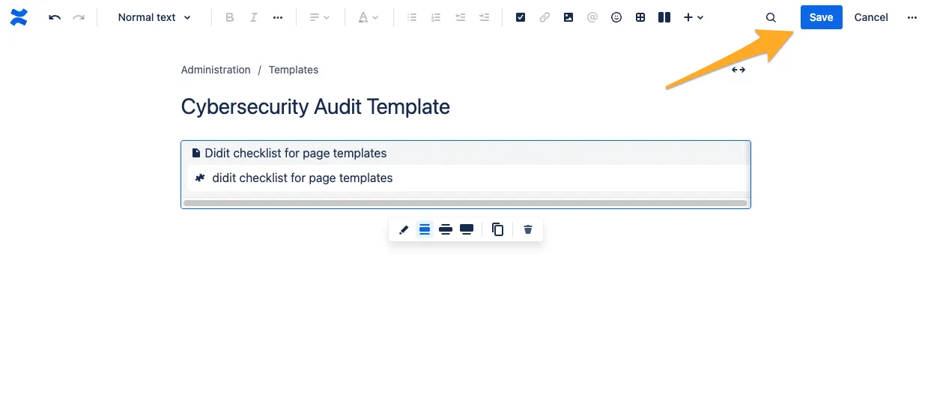937x395 pixels.
Task: Save the template
Action: point(821,17)
